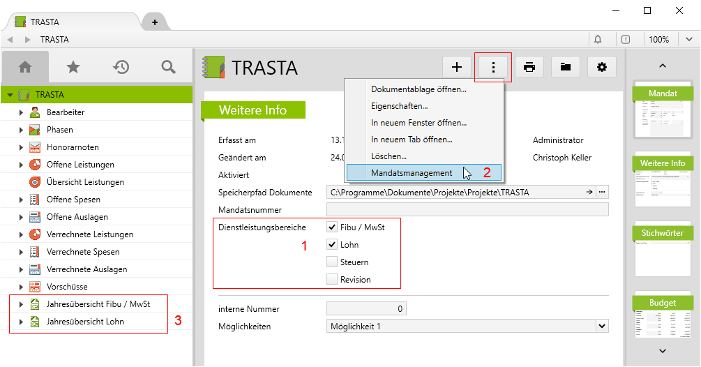Enable the Steuern checkbox
The height and width of the screenshot is (367, 701).
[x=333, y=262]
